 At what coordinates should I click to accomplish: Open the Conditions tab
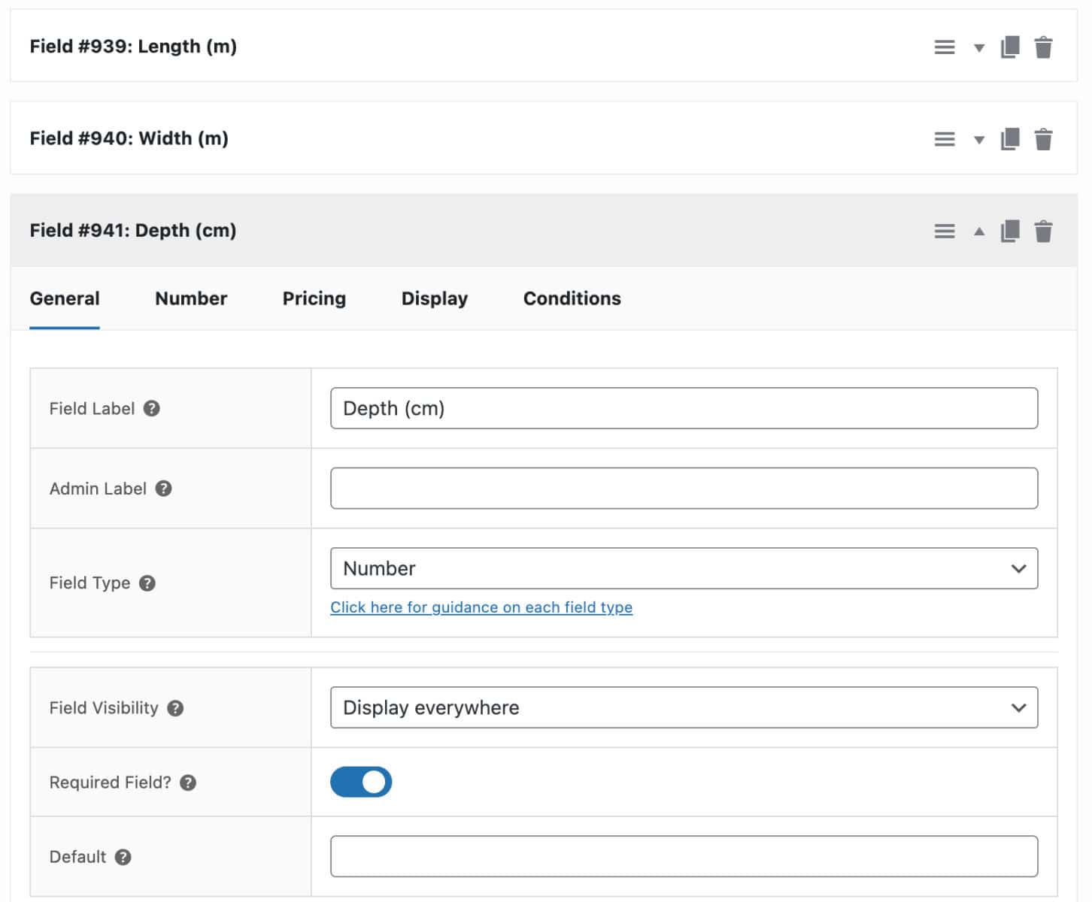(x=572, y=298)
